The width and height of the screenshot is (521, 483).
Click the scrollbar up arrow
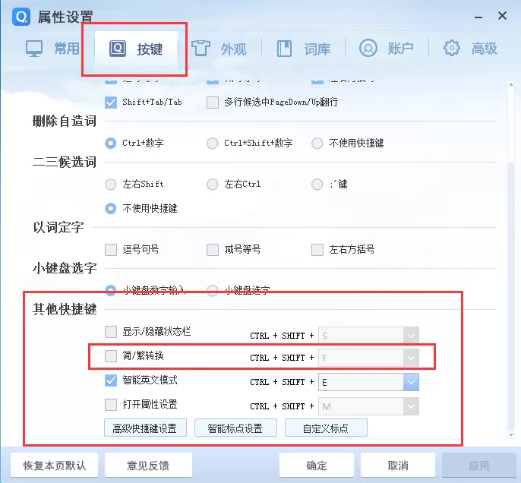(511, 84)
